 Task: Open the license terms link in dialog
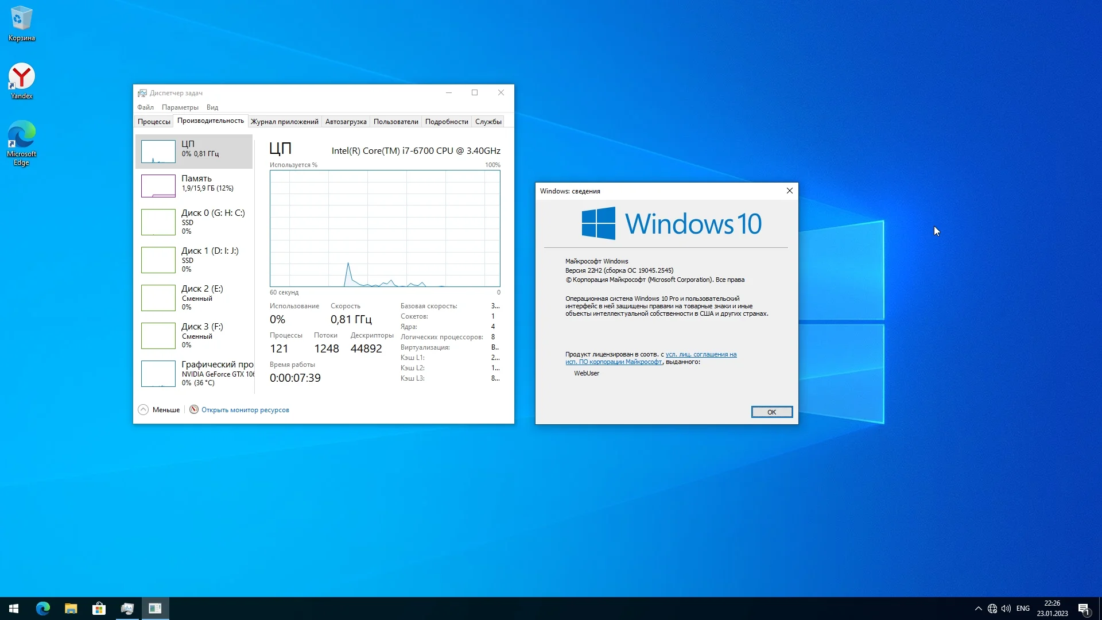point(700,355)
